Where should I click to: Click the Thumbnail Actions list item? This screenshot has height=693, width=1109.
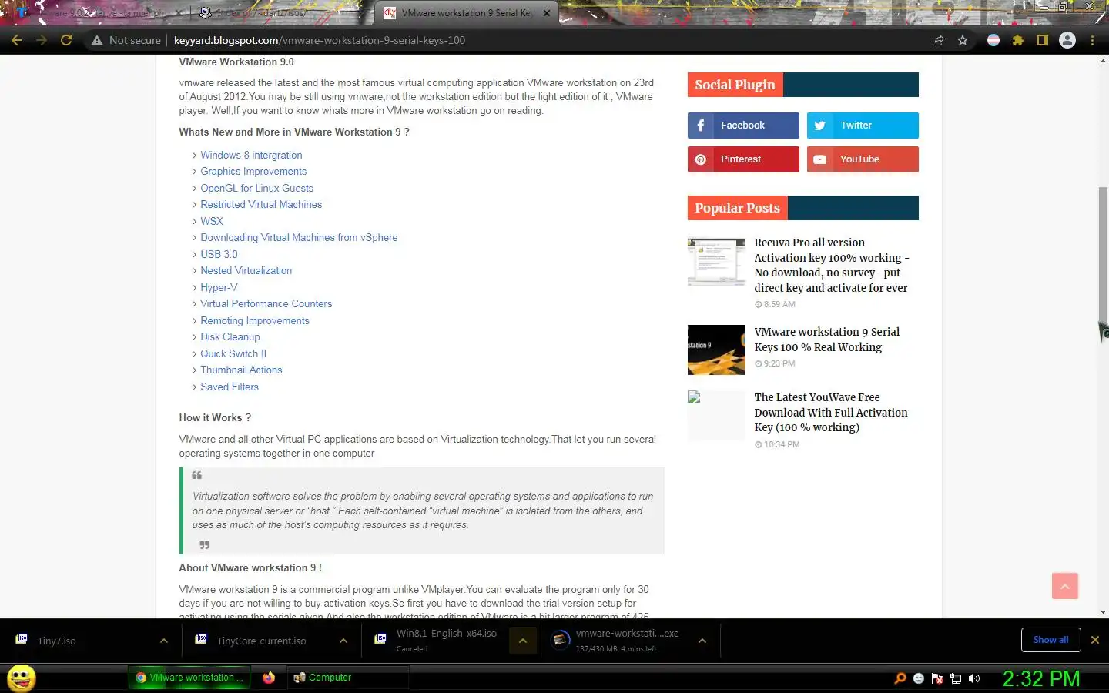click(241, 370)
